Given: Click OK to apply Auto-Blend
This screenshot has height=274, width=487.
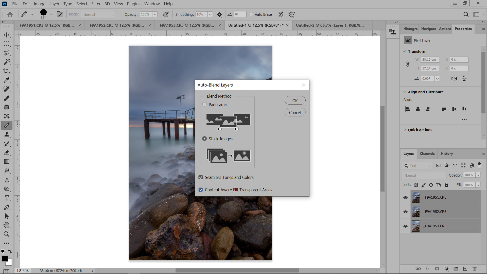Looking at the screenshot, I should click(x=295, y=100).
